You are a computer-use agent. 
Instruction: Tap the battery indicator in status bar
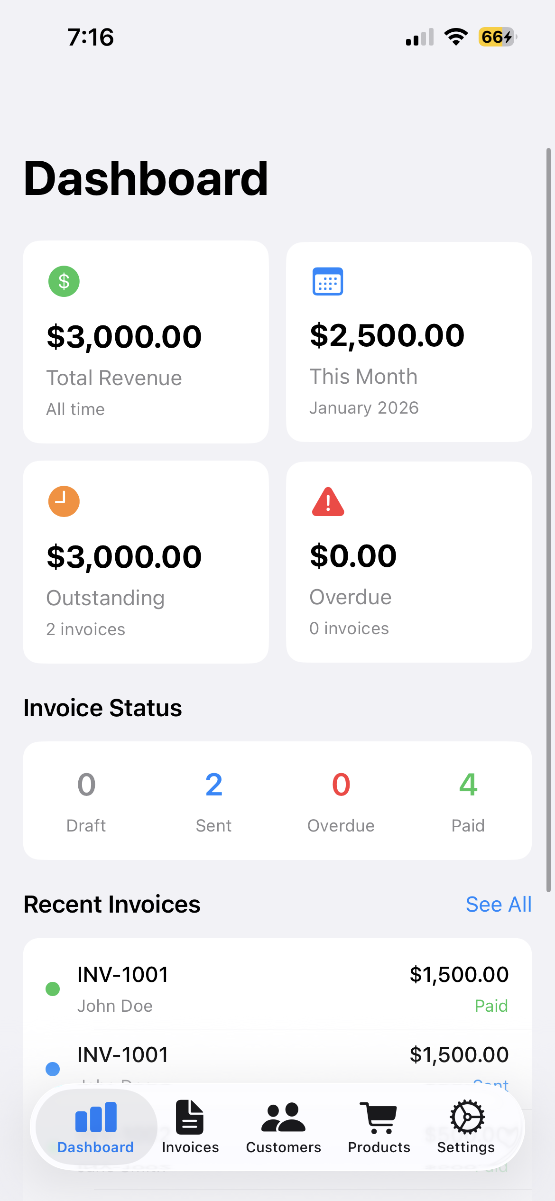497,37
